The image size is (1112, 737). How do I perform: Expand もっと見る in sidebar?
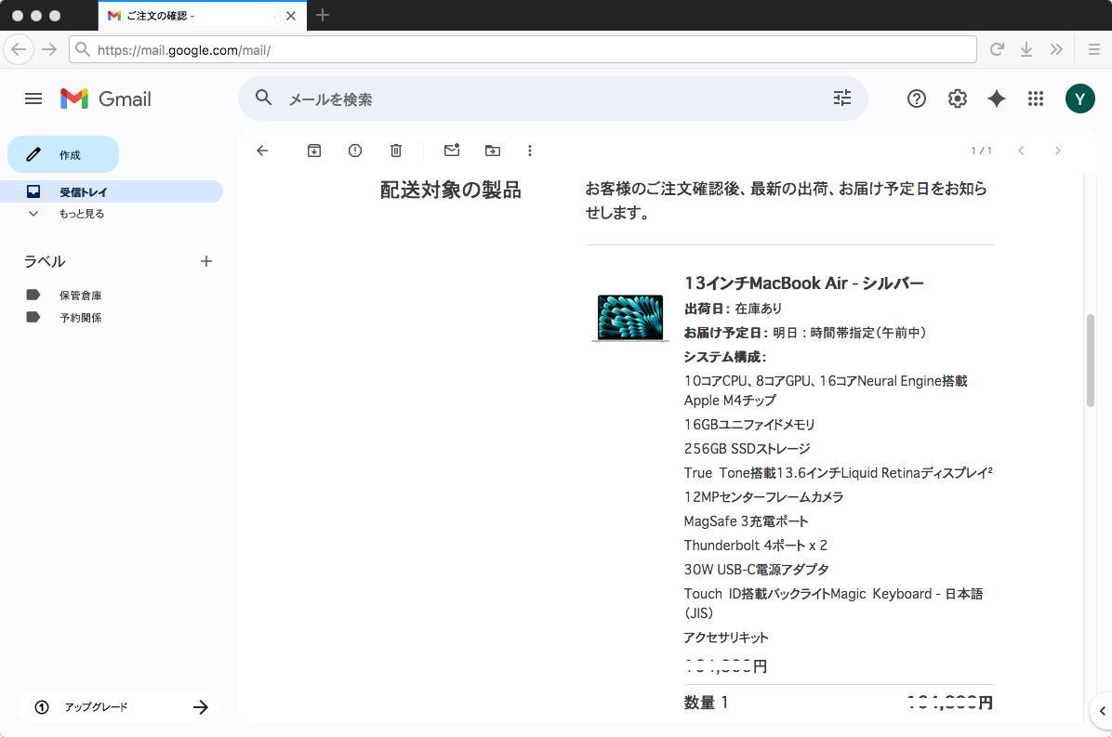[81, 214]
